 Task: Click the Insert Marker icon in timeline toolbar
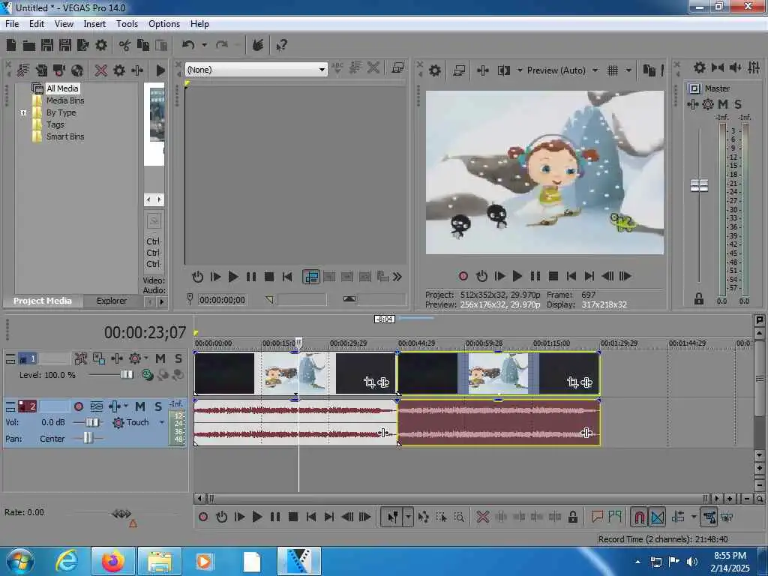(597, 517)
